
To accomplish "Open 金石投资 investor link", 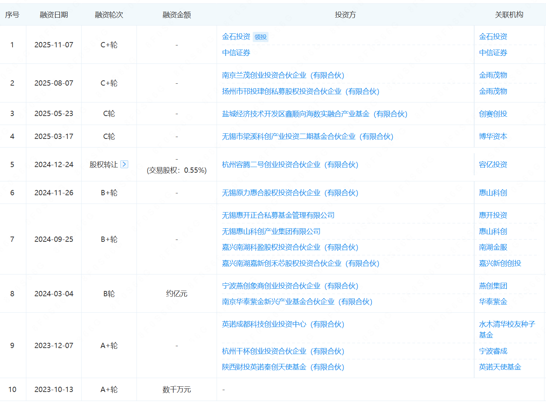I will tap(236, 36).
